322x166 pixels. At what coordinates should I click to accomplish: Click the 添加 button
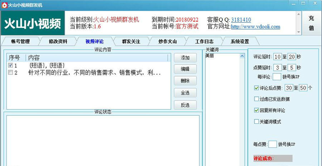click(x=185, y=58)
